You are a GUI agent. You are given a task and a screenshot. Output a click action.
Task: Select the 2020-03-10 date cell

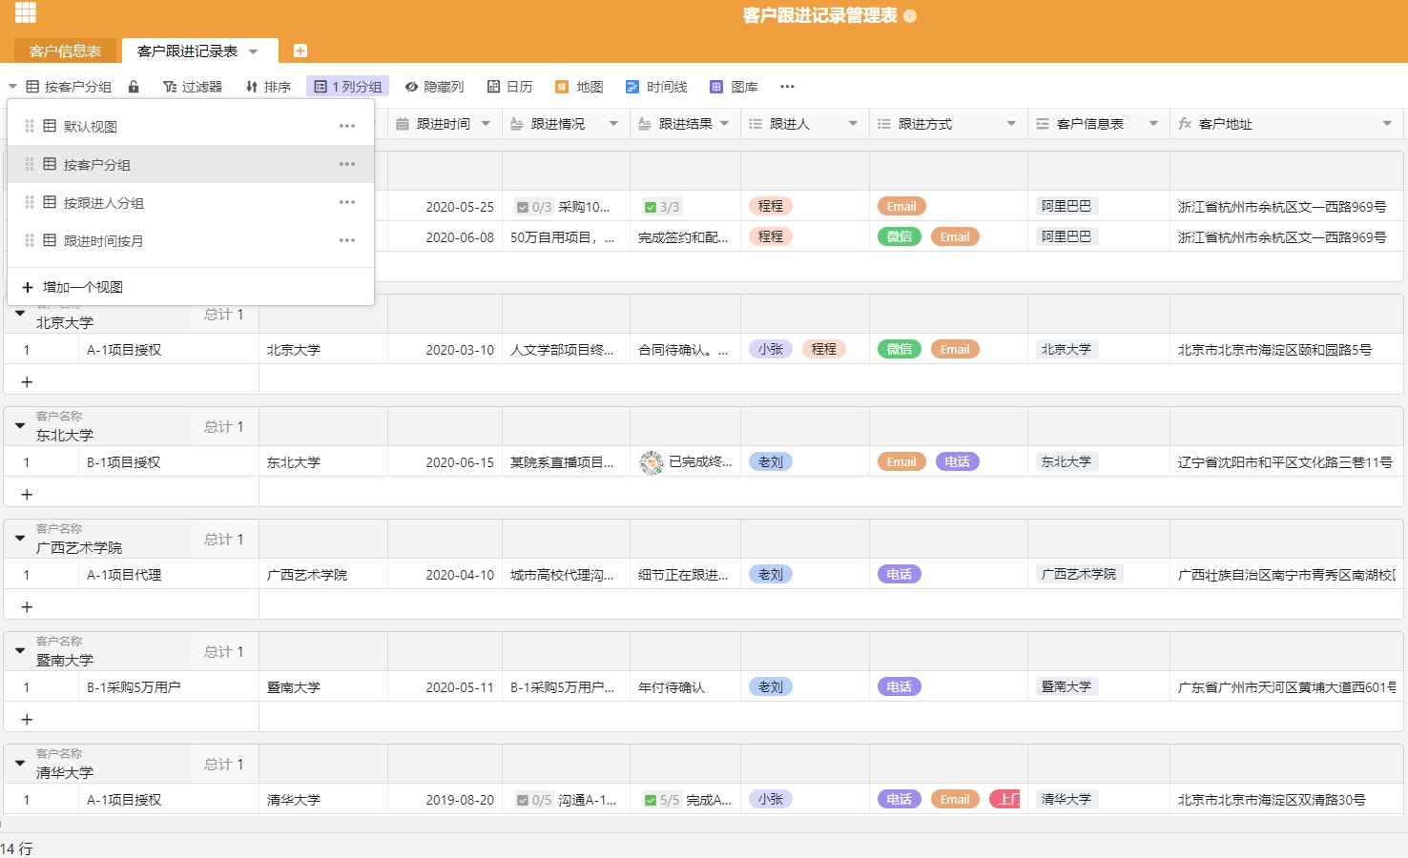pyautogui.click(x=445, y=350)
